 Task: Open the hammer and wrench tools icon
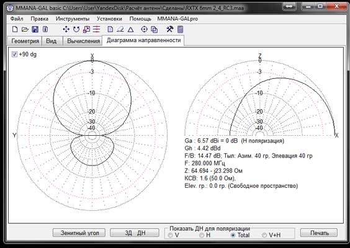[169, 29]
